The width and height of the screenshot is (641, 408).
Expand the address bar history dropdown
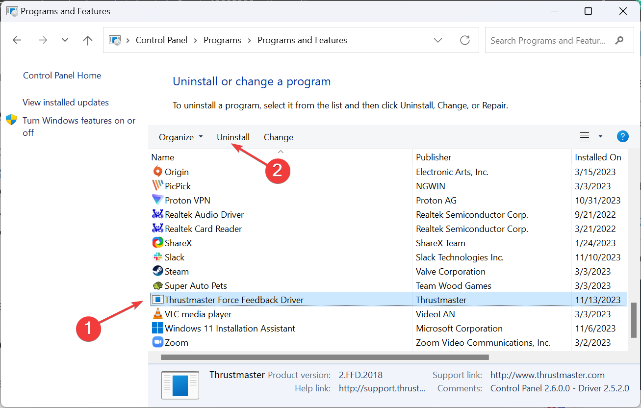tap(438, 40)
